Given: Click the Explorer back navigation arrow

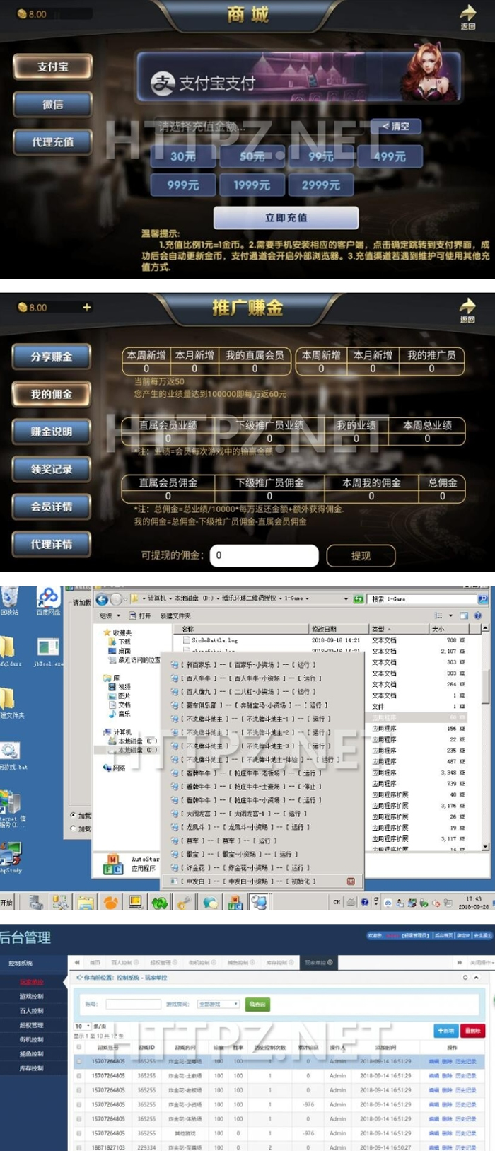Looking at the screenshot, I should 103,599.
